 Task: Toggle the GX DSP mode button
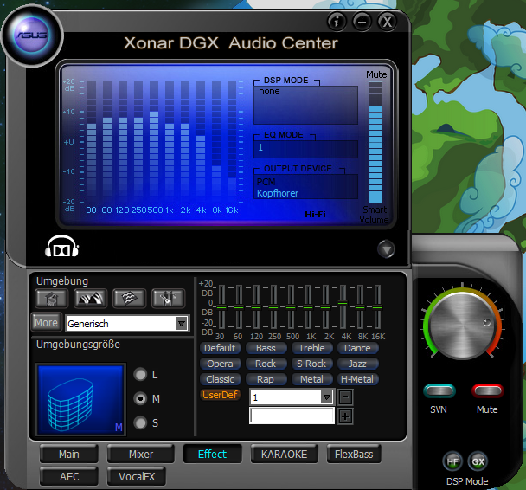(478, 461)
